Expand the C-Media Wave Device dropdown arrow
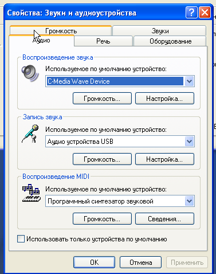The image size is (216, 274). tap(189, 81)
